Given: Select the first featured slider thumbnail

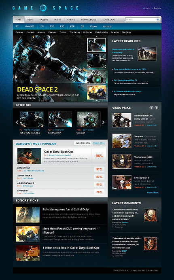Looking at the screenshot, I should point(96,45).
